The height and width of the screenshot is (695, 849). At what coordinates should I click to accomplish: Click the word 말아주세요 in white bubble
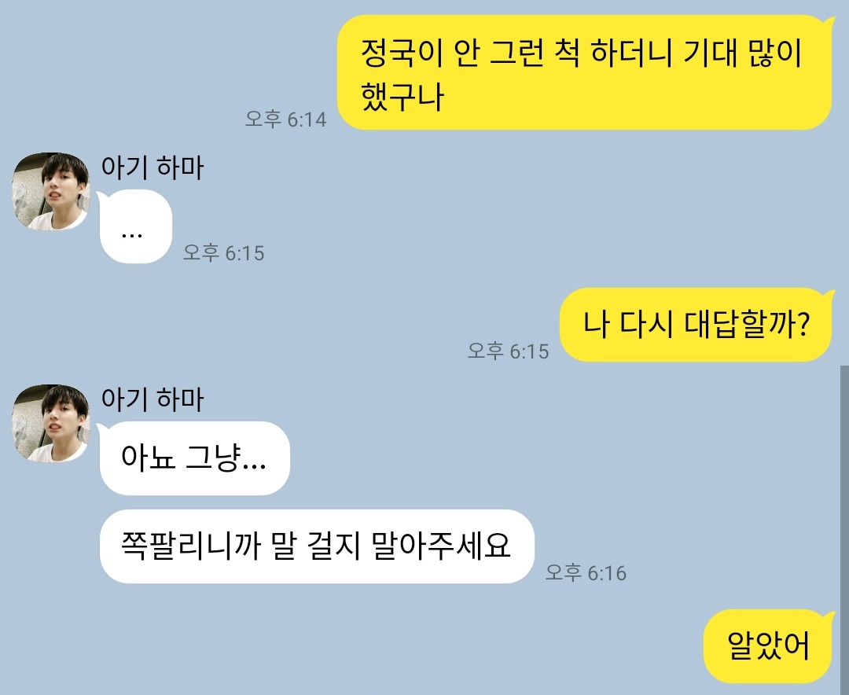441,546
